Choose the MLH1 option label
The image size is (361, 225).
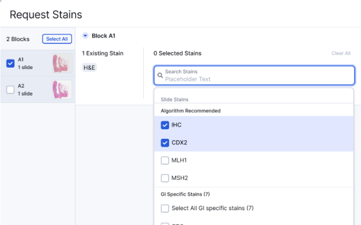(x=179, y=160)
